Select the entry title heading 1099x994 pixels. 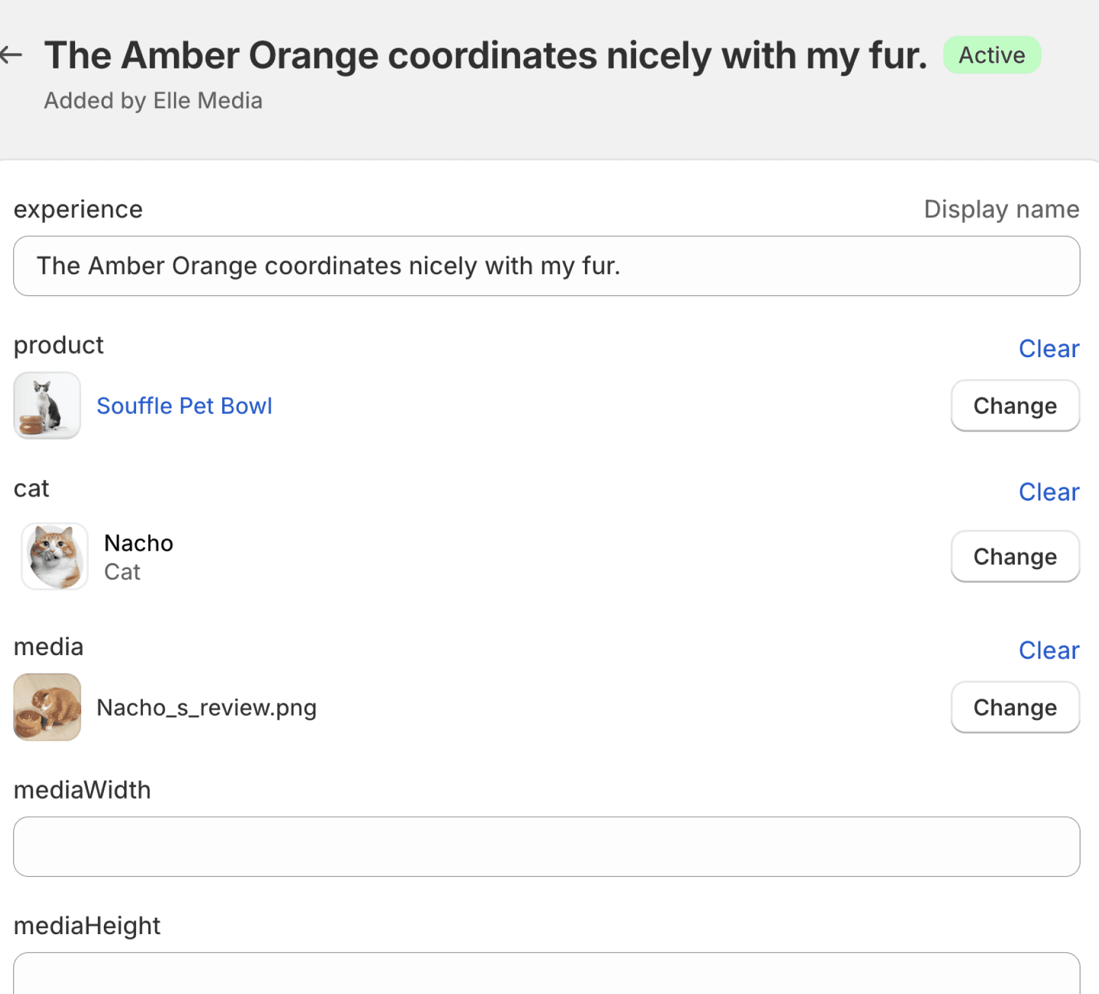pyautogui.click(x=486, y=56)
